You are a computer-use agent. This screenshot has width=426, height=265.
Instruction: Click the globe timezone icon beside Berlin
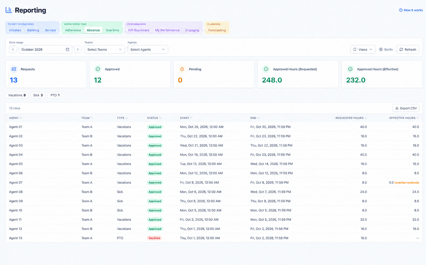(381, 50)
